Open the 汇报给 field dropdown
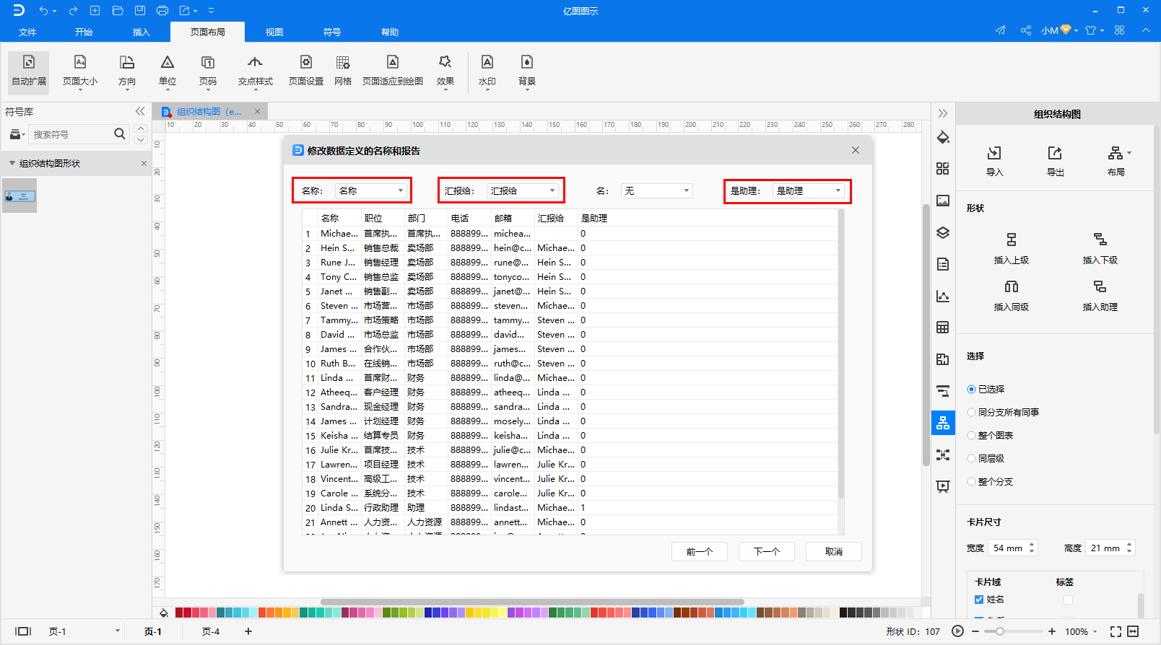1161x645 pixels. click(x=523, y=190)
